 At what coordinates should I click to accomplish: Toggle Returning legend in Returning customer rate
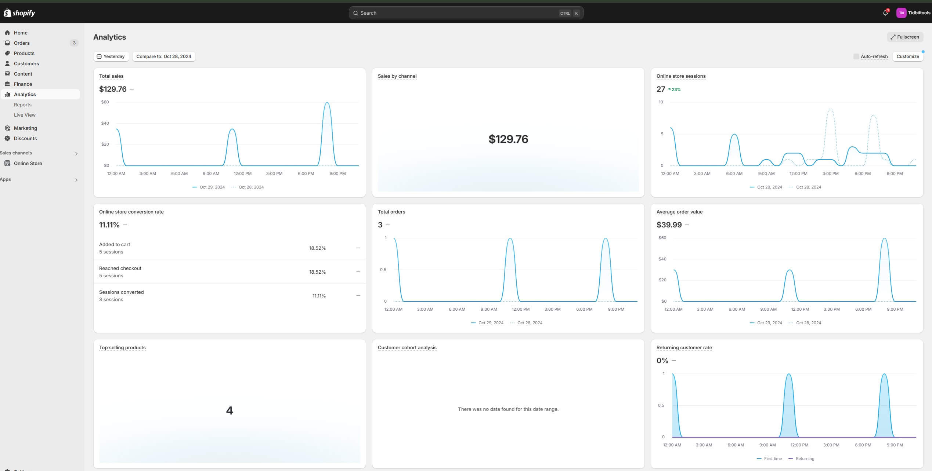[x=804, y=459]
